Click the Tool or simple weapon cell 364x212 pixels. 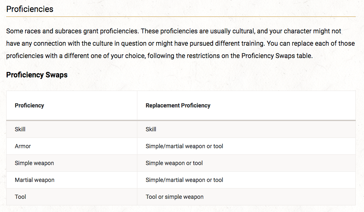click(x=174, y=197)
